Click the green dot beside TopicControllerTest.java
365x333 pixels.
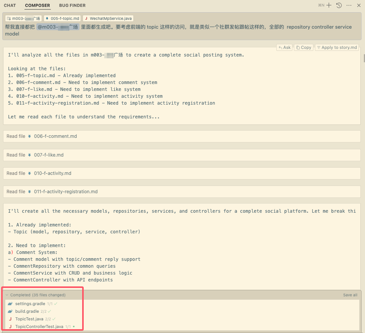(x=74, y=327)
